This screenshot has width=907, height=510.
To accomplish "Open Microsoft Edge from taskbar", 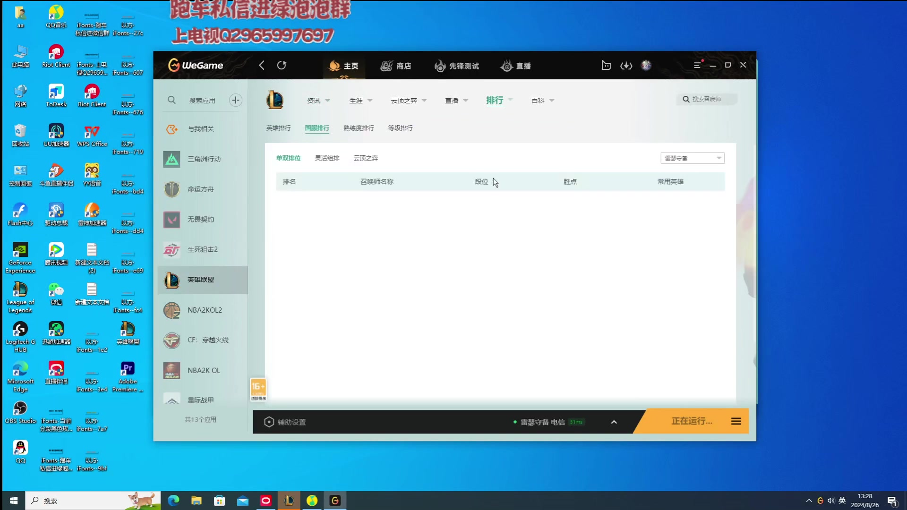I will [x=173, y=501].
